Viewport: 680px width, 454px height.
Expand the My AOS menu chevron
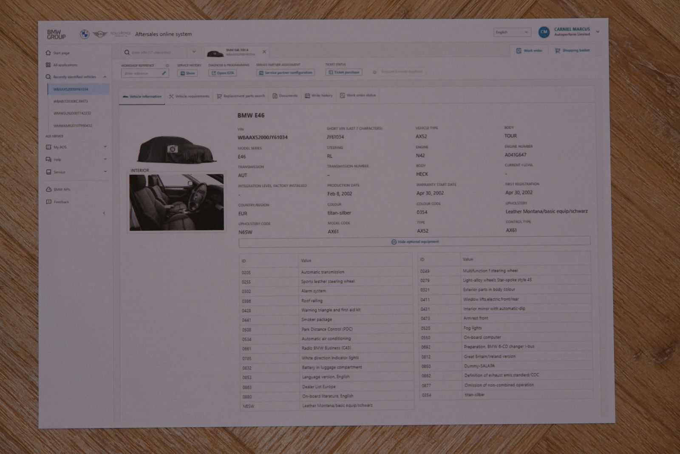coord(105,147)
